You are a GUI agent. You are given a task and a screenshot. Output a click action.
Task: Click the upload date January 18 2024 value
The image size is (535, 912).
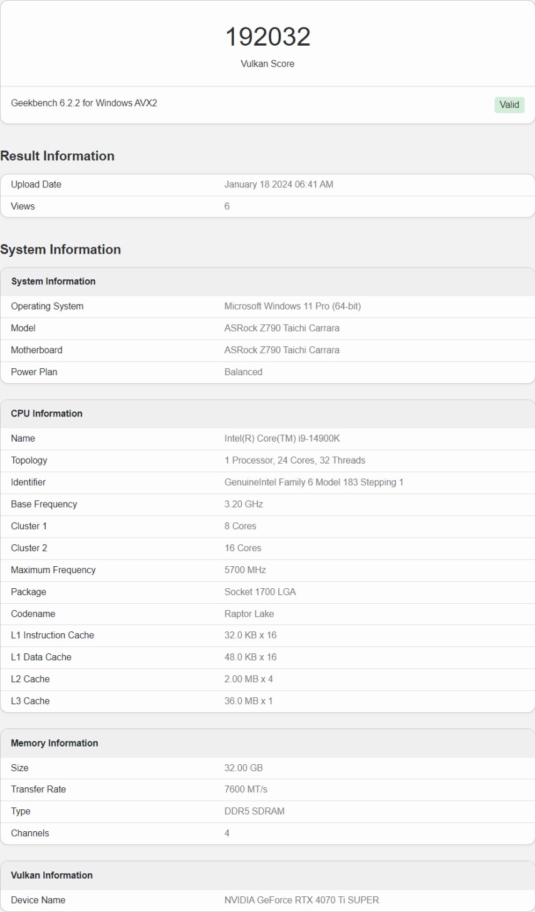pos(278,185)
